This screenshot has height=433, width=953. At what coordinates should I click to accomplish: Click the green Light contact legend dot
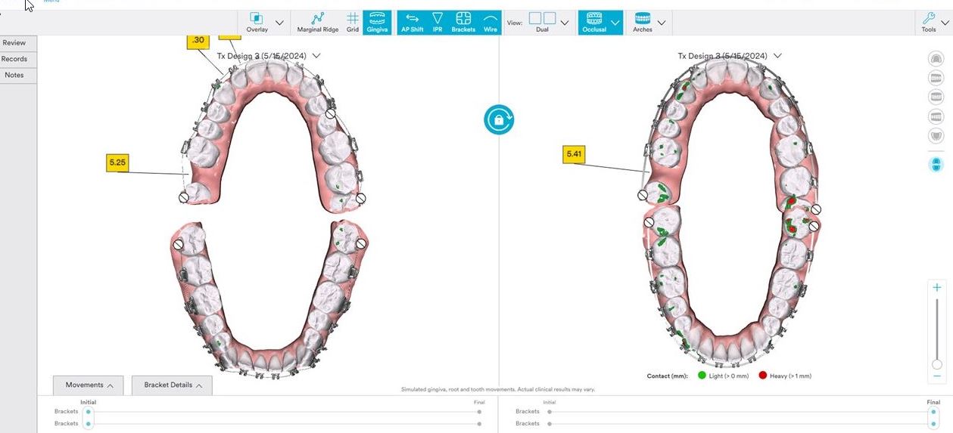click(702, 376)
